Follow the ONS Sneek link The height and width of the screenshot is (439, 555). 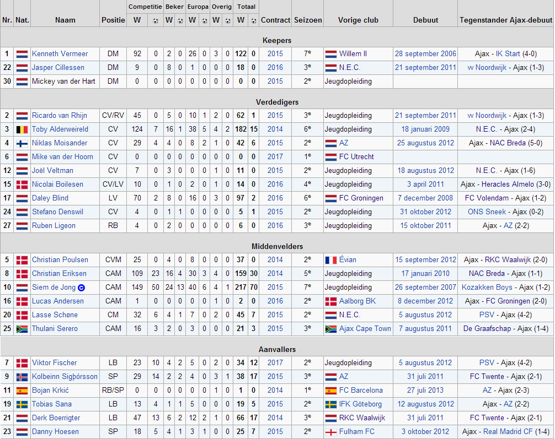(487, 212)
